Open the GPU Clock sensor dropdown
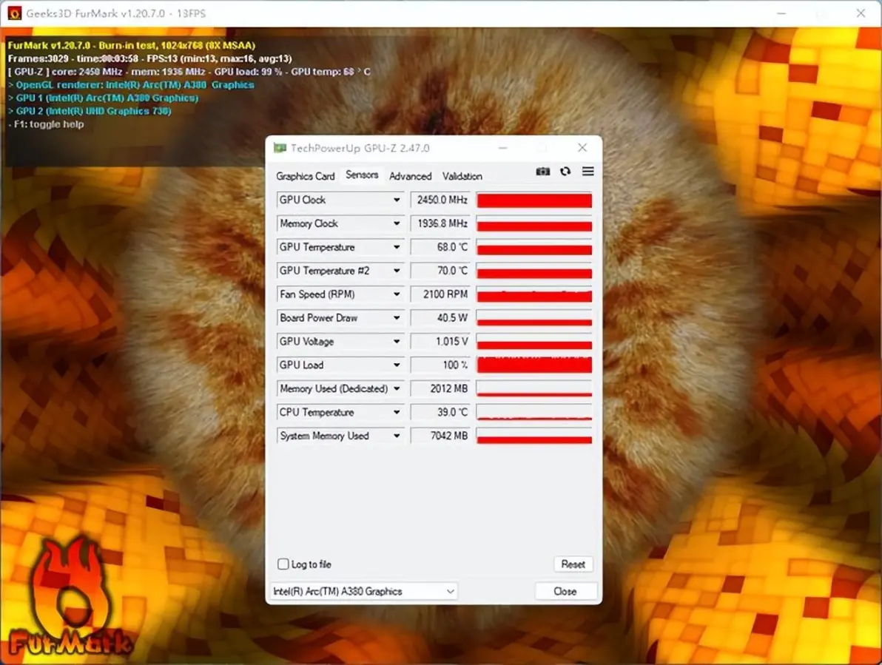 397,200
